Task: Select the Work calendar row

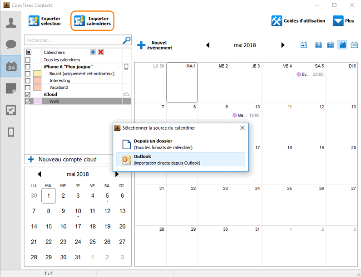Action: 78,102
